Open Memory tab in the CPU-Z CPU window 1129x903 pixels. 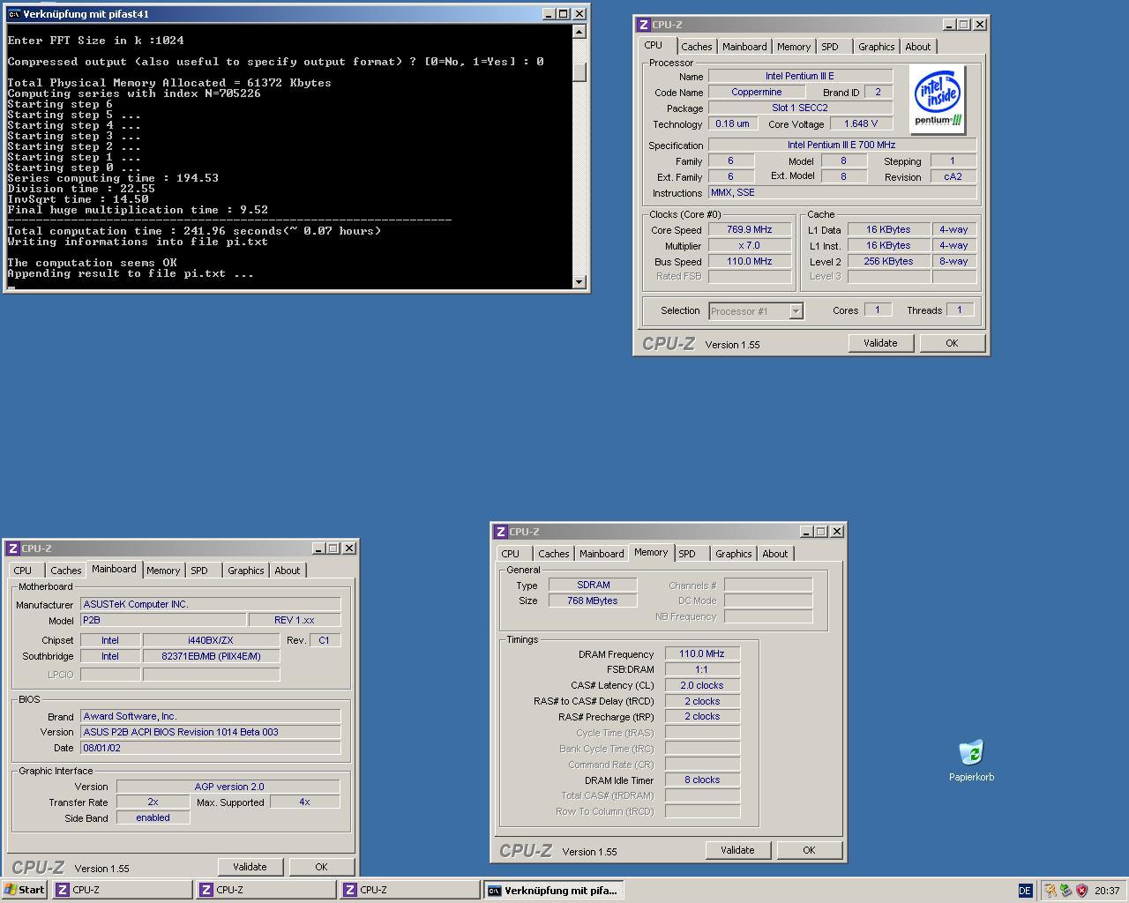click(x=794, y=47)
